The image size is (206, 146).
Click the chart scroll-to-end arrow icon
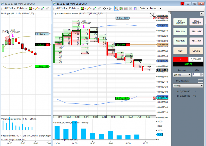(152, 15)
